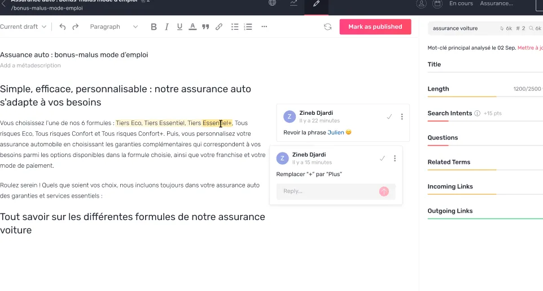Click the heading Tout savoir sur les différentes formules
Viewport: 543px width, 291px height.
pyautogui.click(x=133, y=223)
